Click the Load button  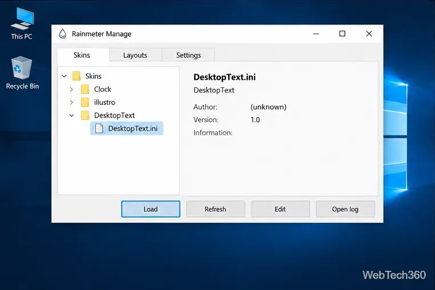(151, 209)
